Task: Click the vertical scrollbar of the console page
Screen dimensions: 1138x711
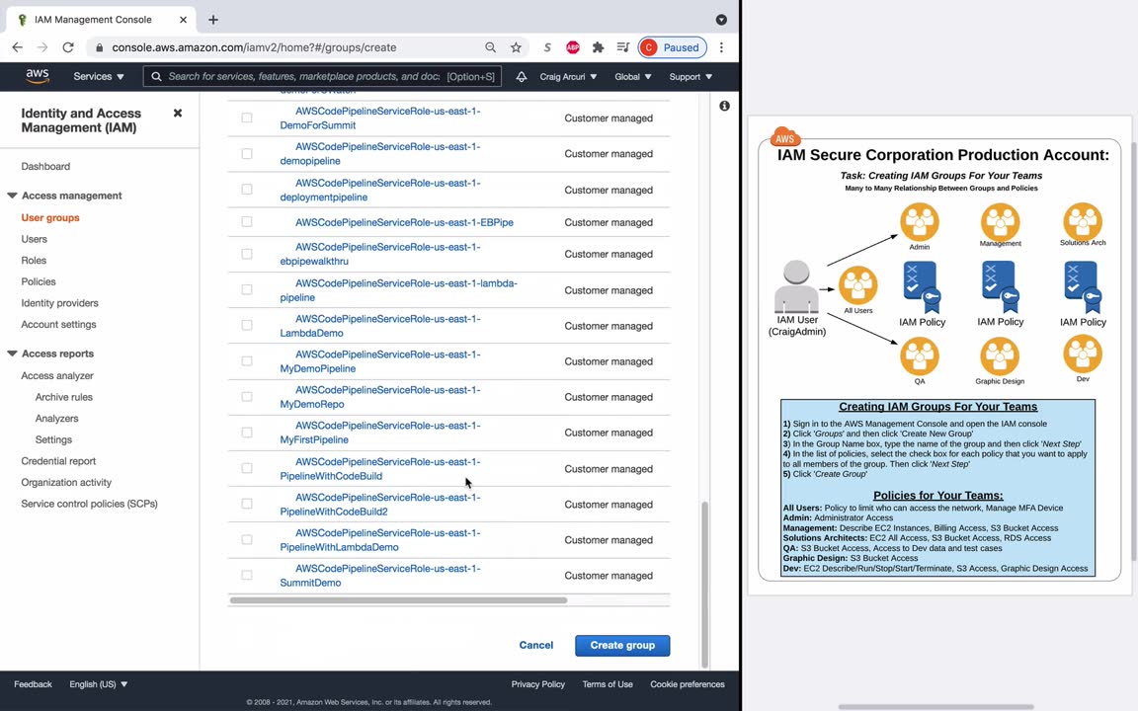Action: pyautogui.click(x=704, y=584)
